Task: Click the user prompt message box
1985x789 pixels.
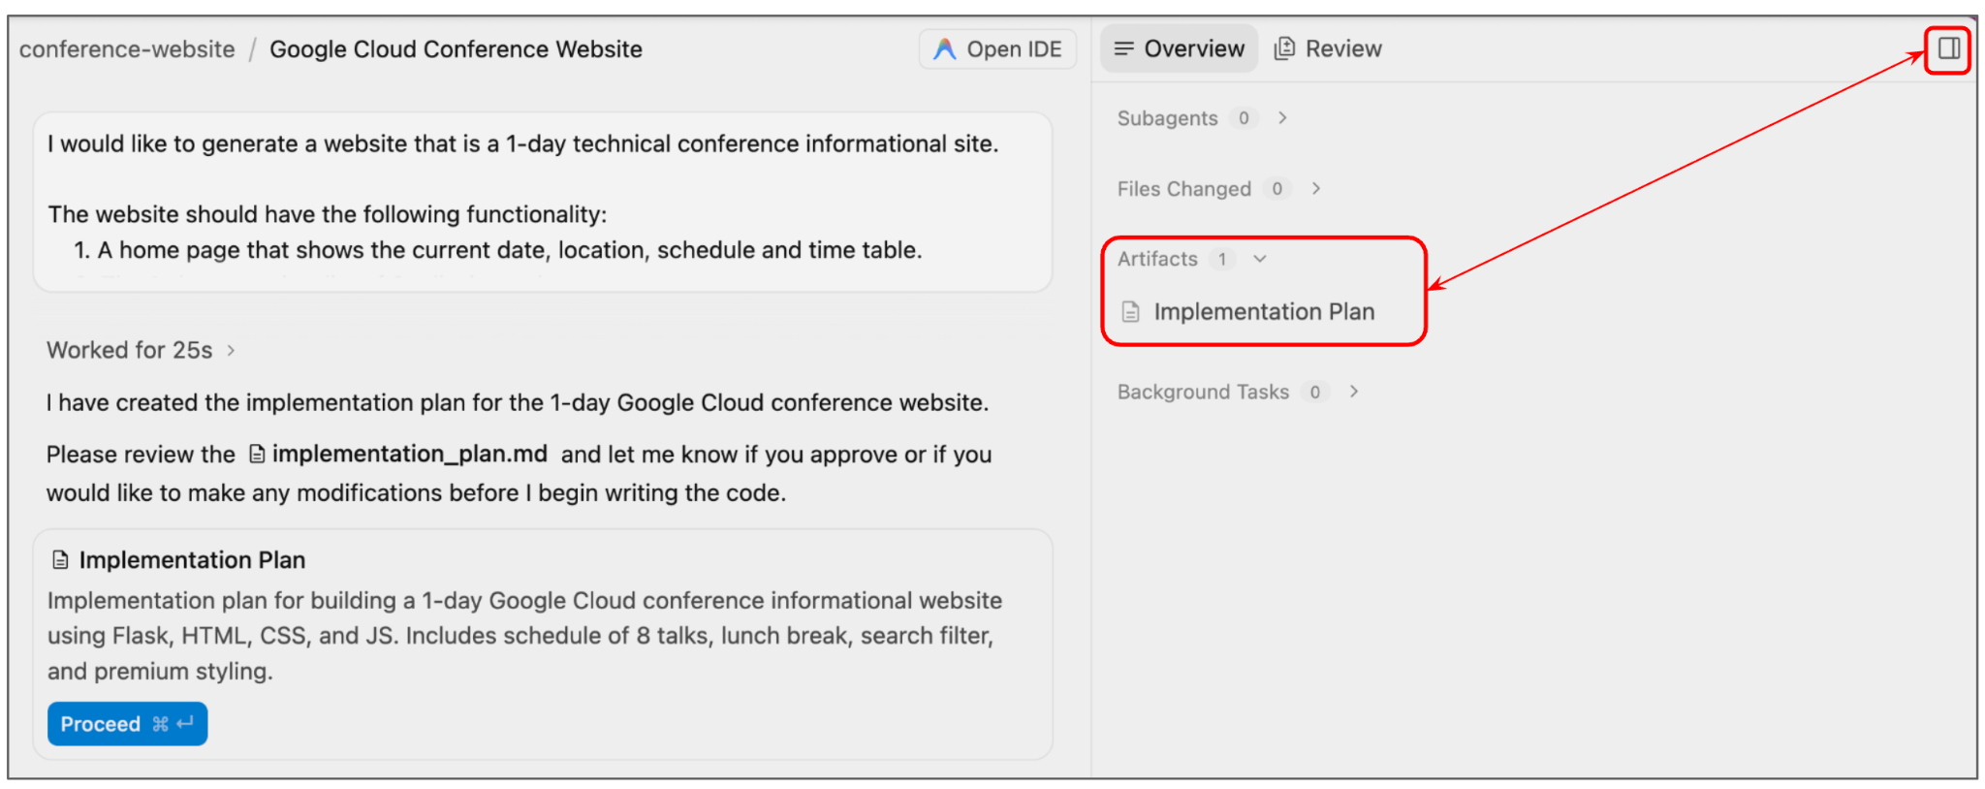Action: pos(543,202)
